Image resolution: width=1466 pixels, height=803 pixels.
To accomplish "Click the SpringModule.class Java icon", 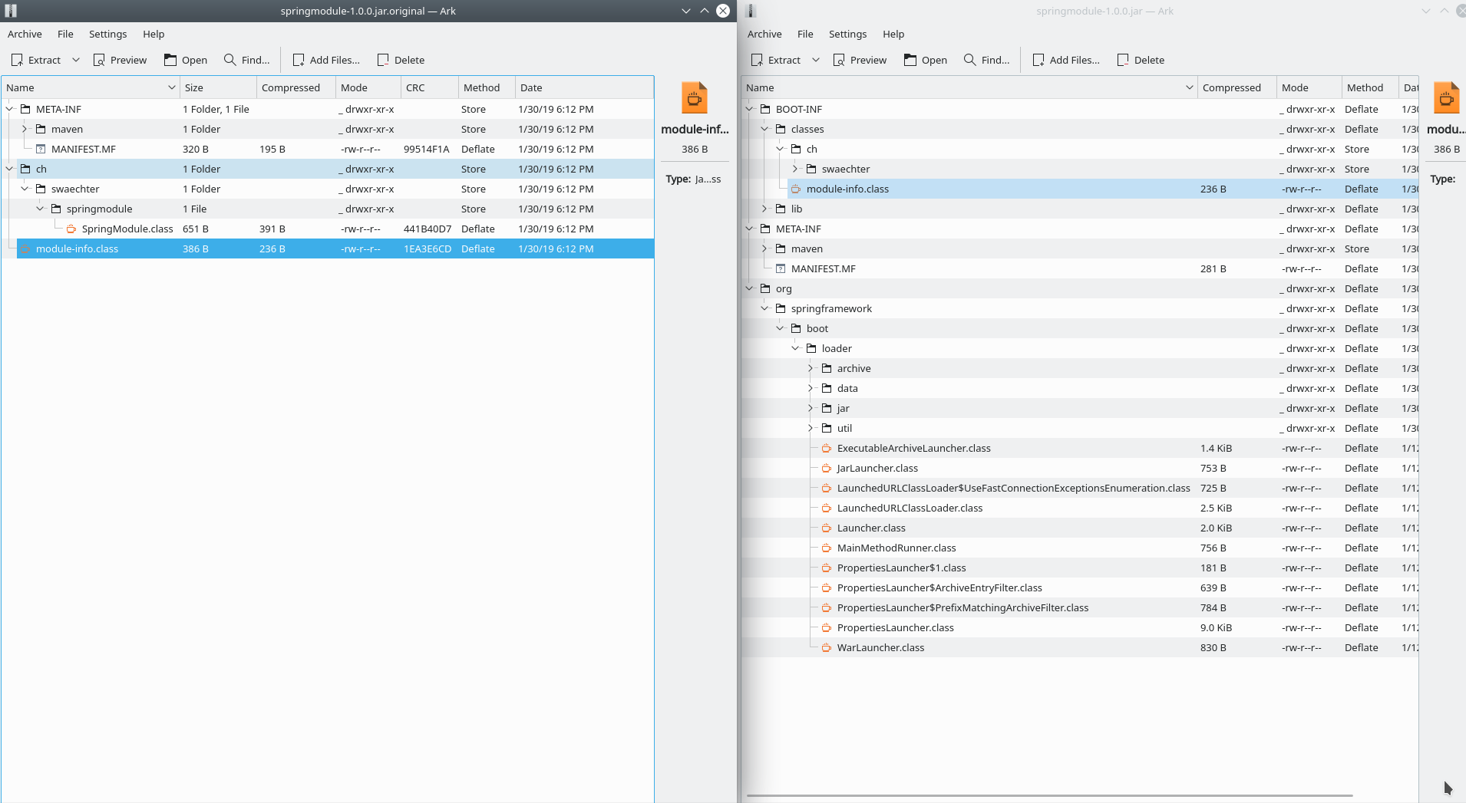I will [71, 228].
